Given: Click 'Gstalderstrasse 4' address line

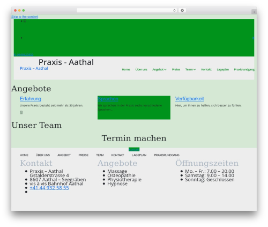Looking at the screenshot, I should 49,175.
